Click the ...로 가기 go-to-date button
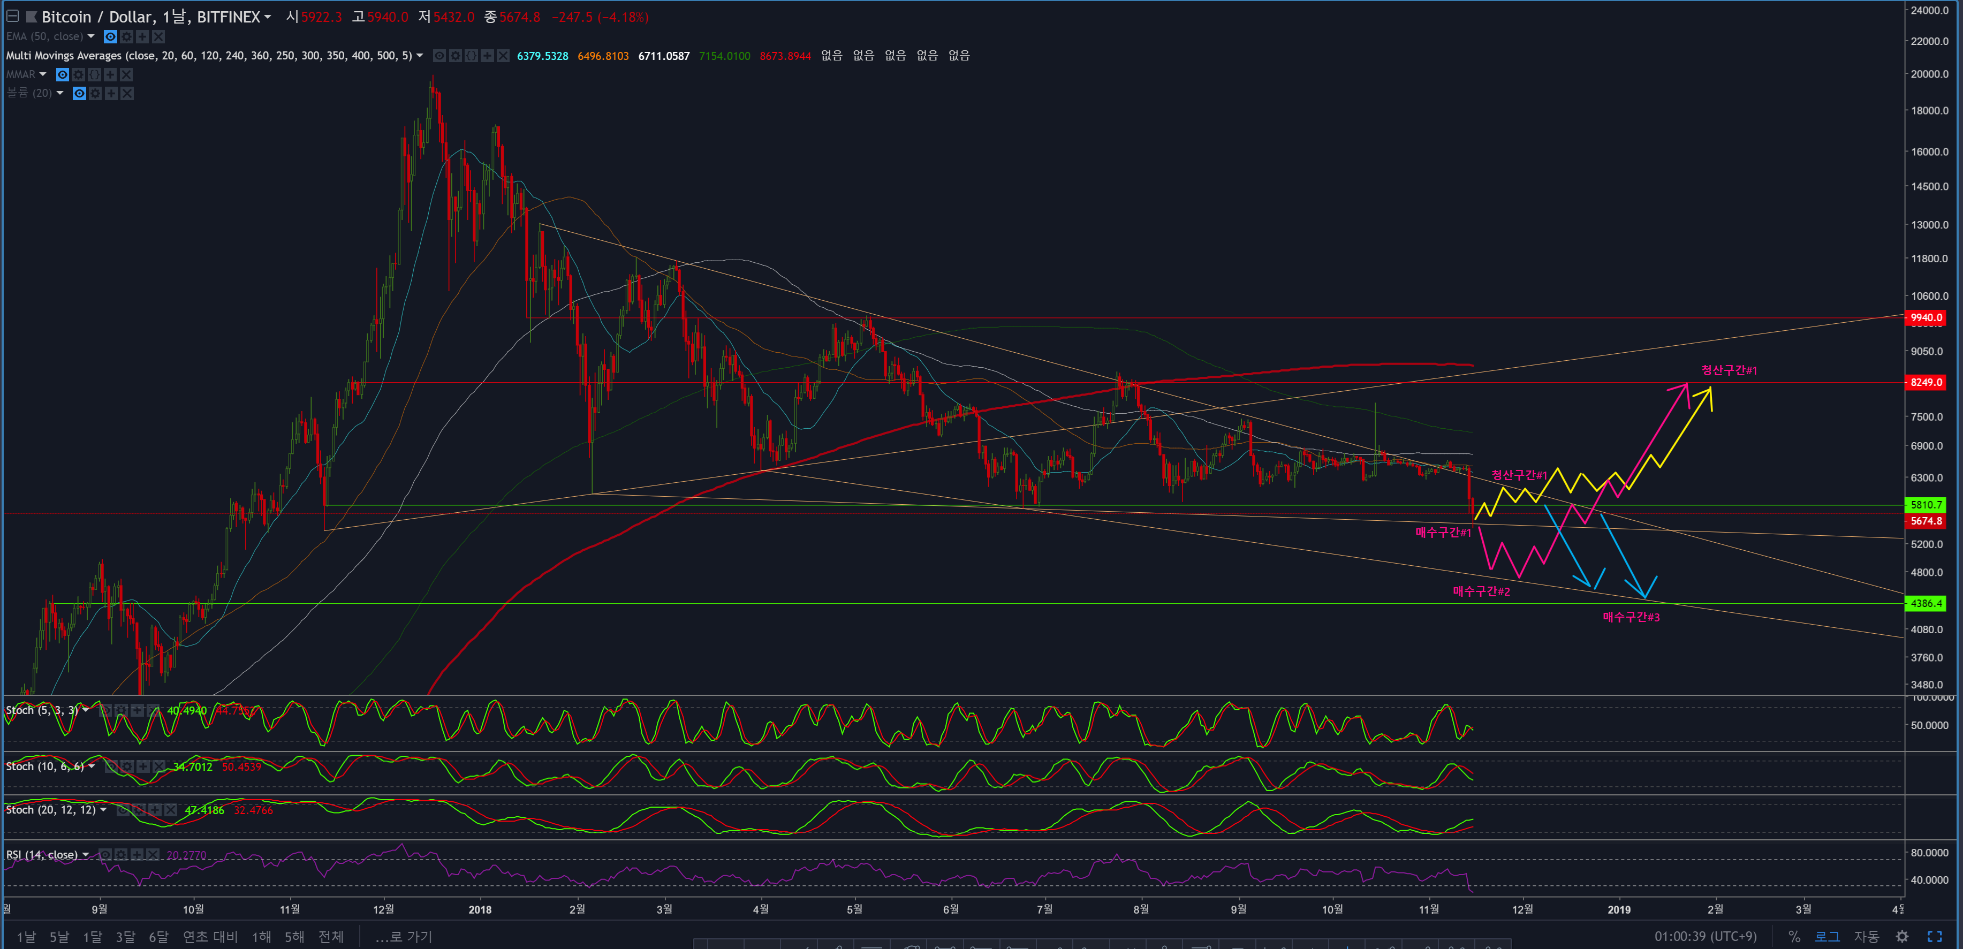The width and height of the screenshot is (1963, 949). [x=404, y=937]
